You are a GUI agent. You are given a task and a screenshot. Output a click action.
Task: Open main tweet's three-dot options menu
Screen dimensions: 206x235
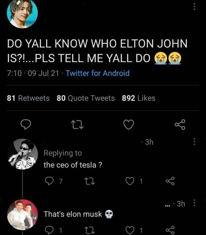pyautogui.click(x=195, y=7)
